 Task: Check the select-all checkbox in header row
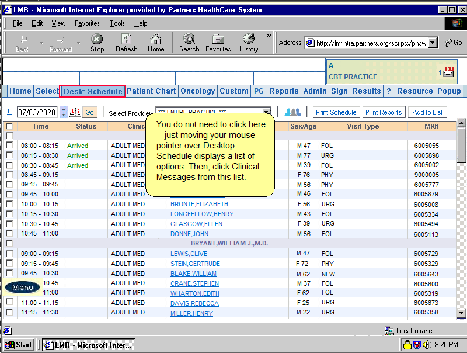point(9,126)
